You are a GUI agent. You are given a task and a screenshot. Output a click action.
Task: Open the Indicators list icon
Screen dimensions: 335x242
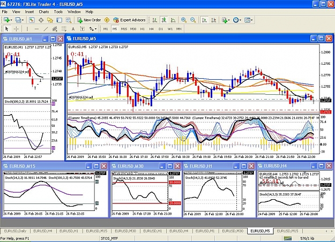(x=224, y=20)
